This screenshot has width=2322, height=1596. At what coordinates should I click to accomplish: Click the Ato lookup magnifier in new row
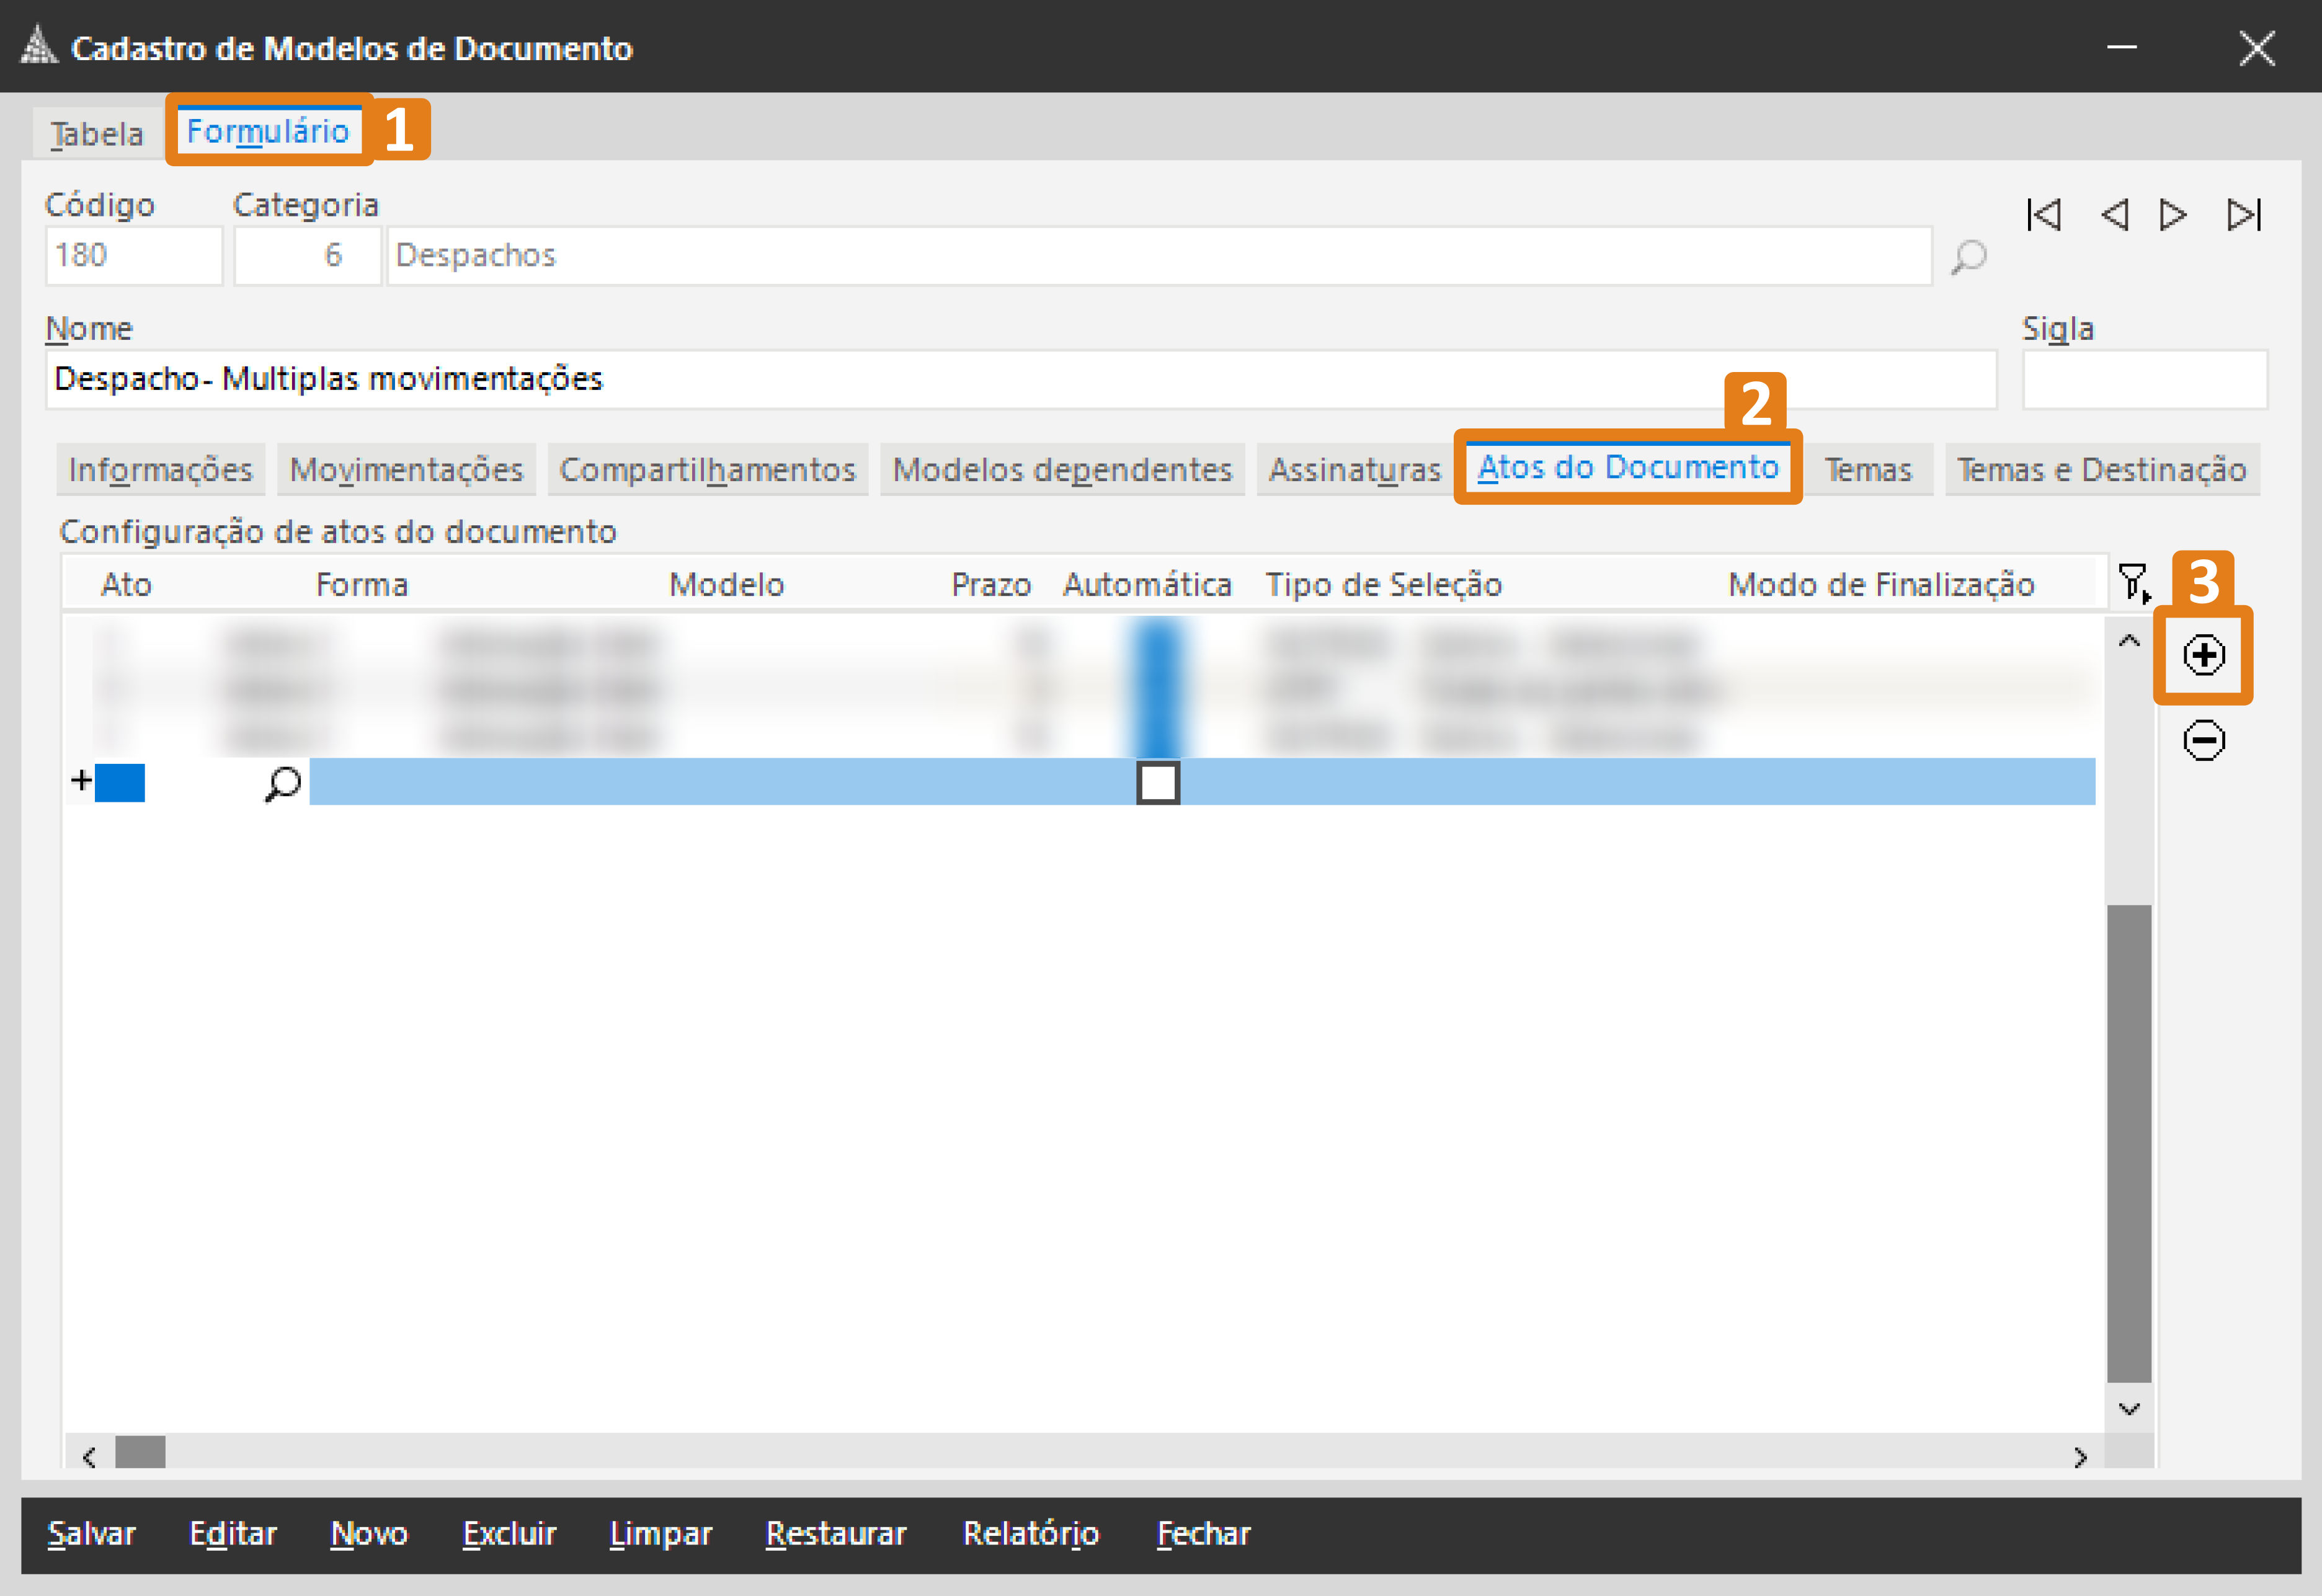(283, 783)
